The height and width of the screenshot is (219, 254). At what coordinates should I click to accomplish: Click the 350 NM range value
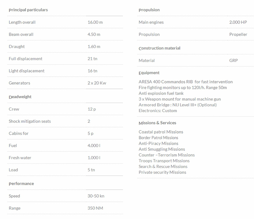tap(95, 208)
